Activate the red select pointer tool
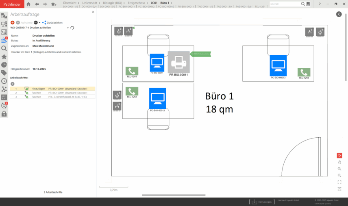Viewport: 348px width, 206px height. click(x=339, y=156)
